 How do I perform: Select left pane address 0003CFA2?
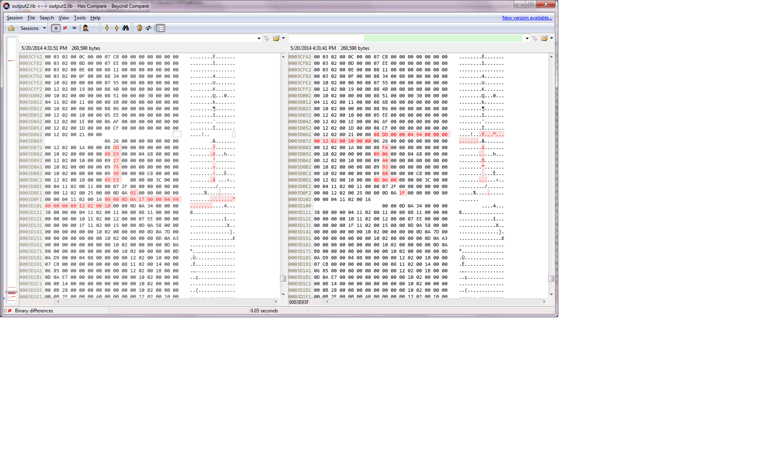pyautogui.click(x=31, y=57)
